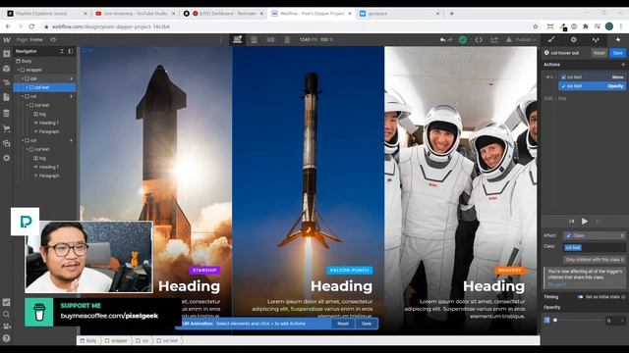Click Save in the interactions panel header
This screenshot has height=353, width=629.
point(618,53)
